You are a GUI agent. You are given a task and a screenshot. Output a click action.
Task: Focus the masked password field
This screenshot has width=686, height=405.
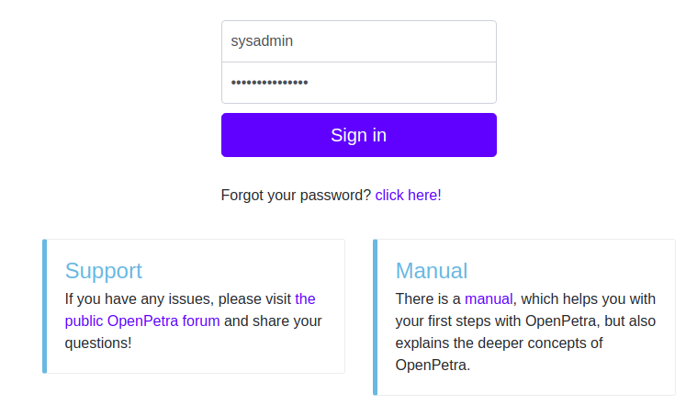click(359, 83)
